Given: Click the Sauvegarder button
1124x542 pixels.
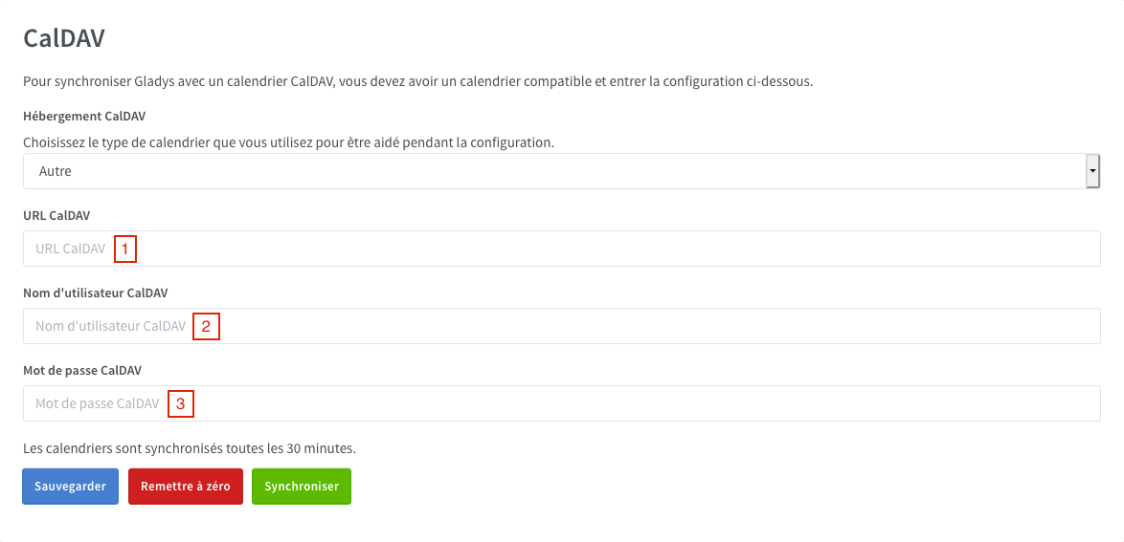Looking at the screenshot, I should coord(70,486).
